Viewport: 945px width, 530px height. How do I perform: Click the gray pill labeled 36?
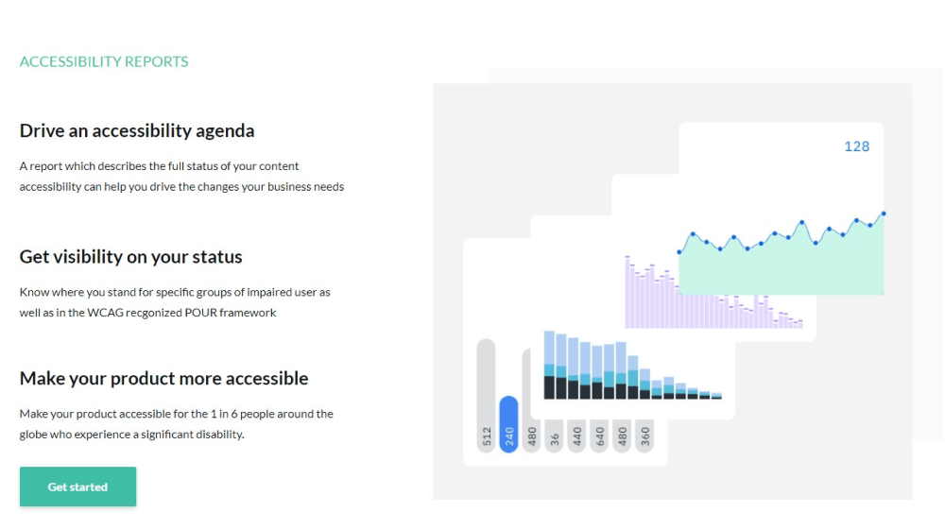(x=554, y=436)
